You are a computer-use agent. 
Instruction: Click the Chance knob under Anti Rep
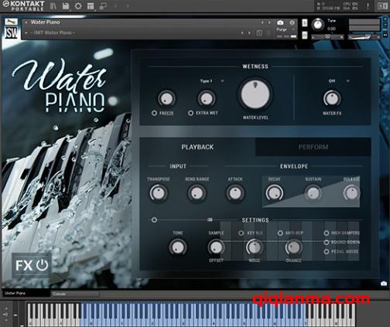click(x=293, y=247)
